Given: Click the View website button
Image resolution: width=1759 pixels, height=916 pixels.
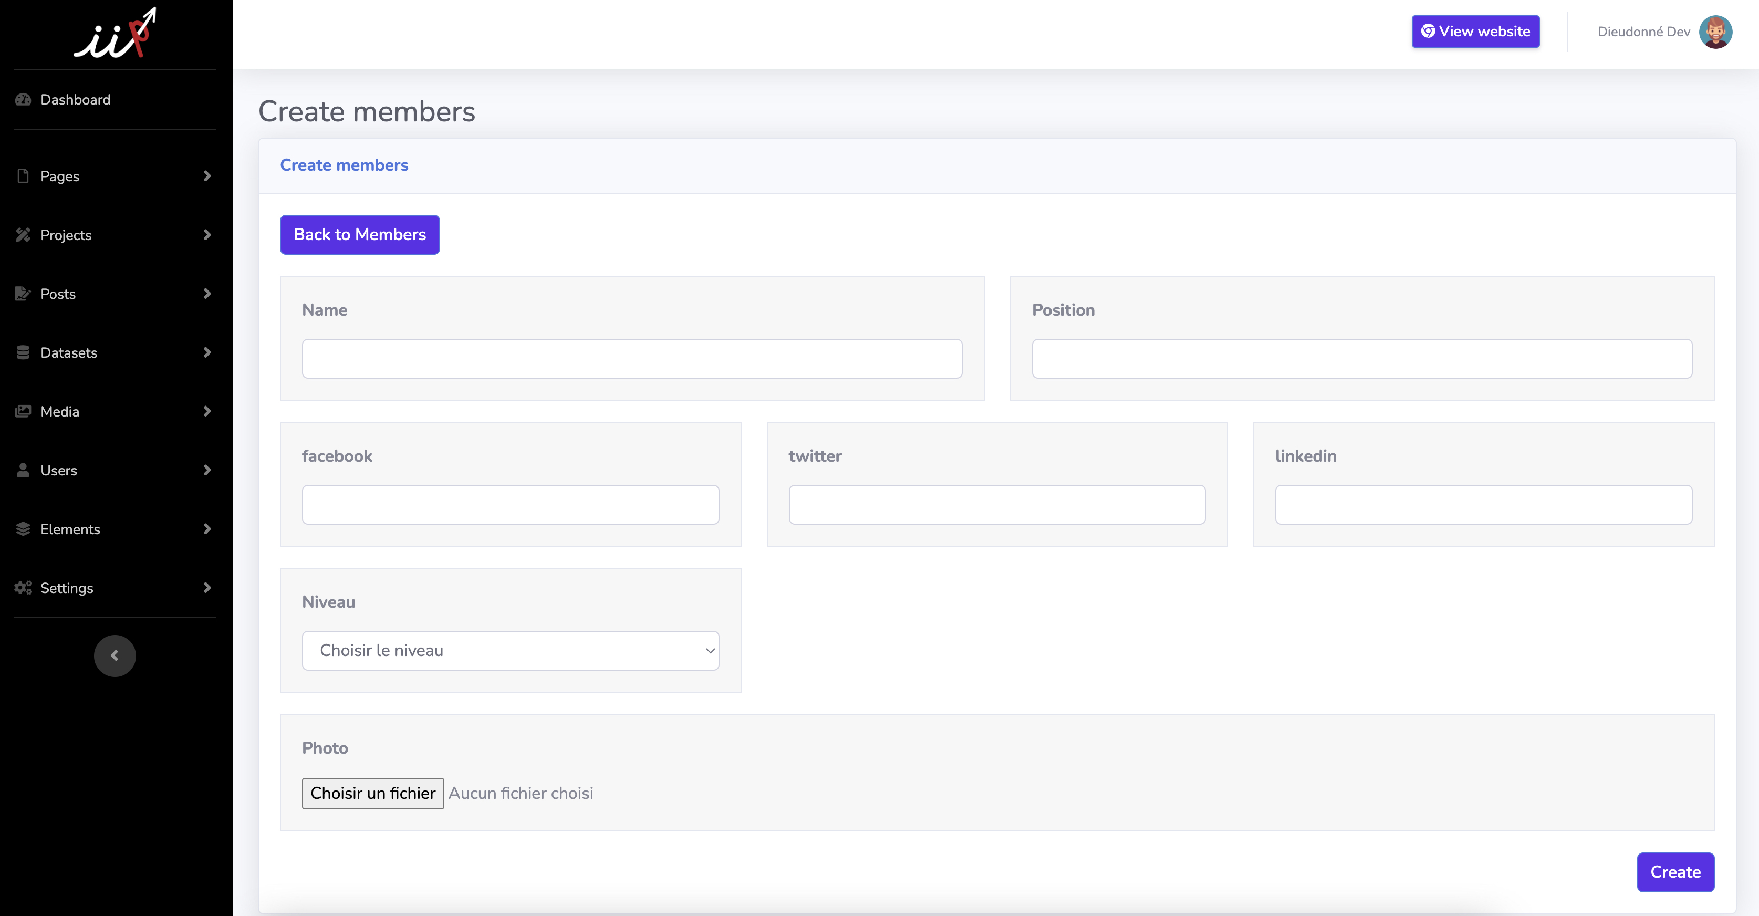Looking at the screenshot, I should click(x=1475, y=32).
